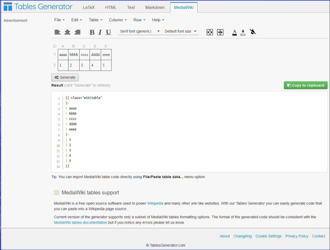
Task: Click code line class="wikitable"
Action: [x=84, y=98]
